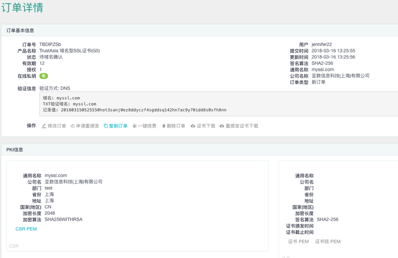
Task: Open the CSR PEM link
Action: pyautogui.click(x=26, y=229)
